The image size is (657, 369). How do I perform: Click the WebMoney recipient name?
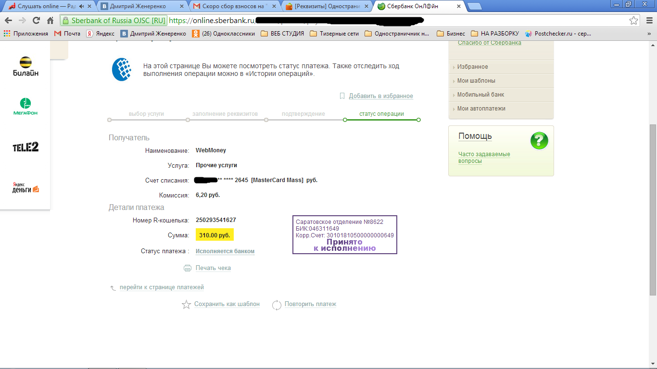pyautogui.click(x=211, y=150)
